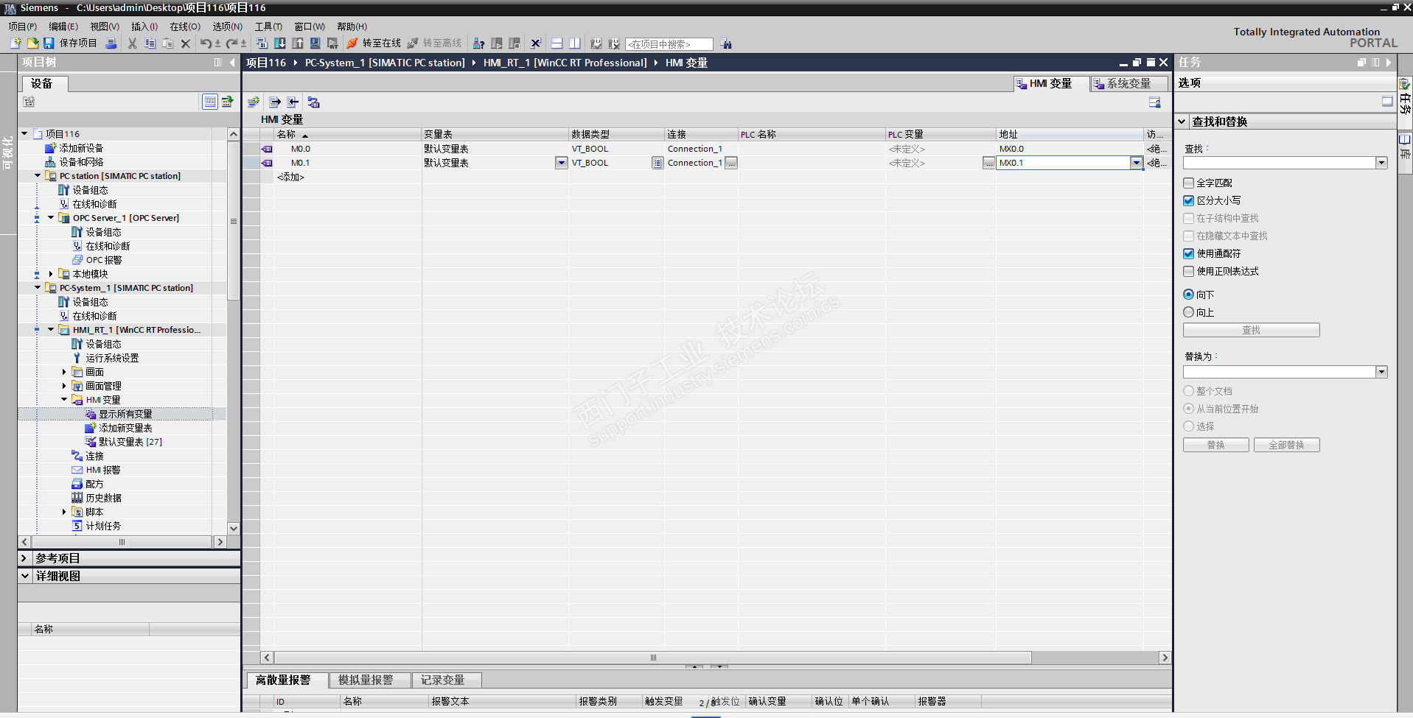Click the print icon in the toolbar

[111, 43]
